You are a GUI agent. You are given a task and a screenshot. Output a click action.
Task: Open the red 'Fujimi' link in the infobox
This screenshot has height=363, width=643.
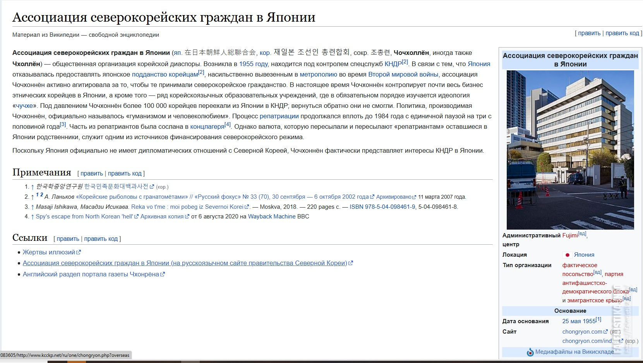click(570, 235)
